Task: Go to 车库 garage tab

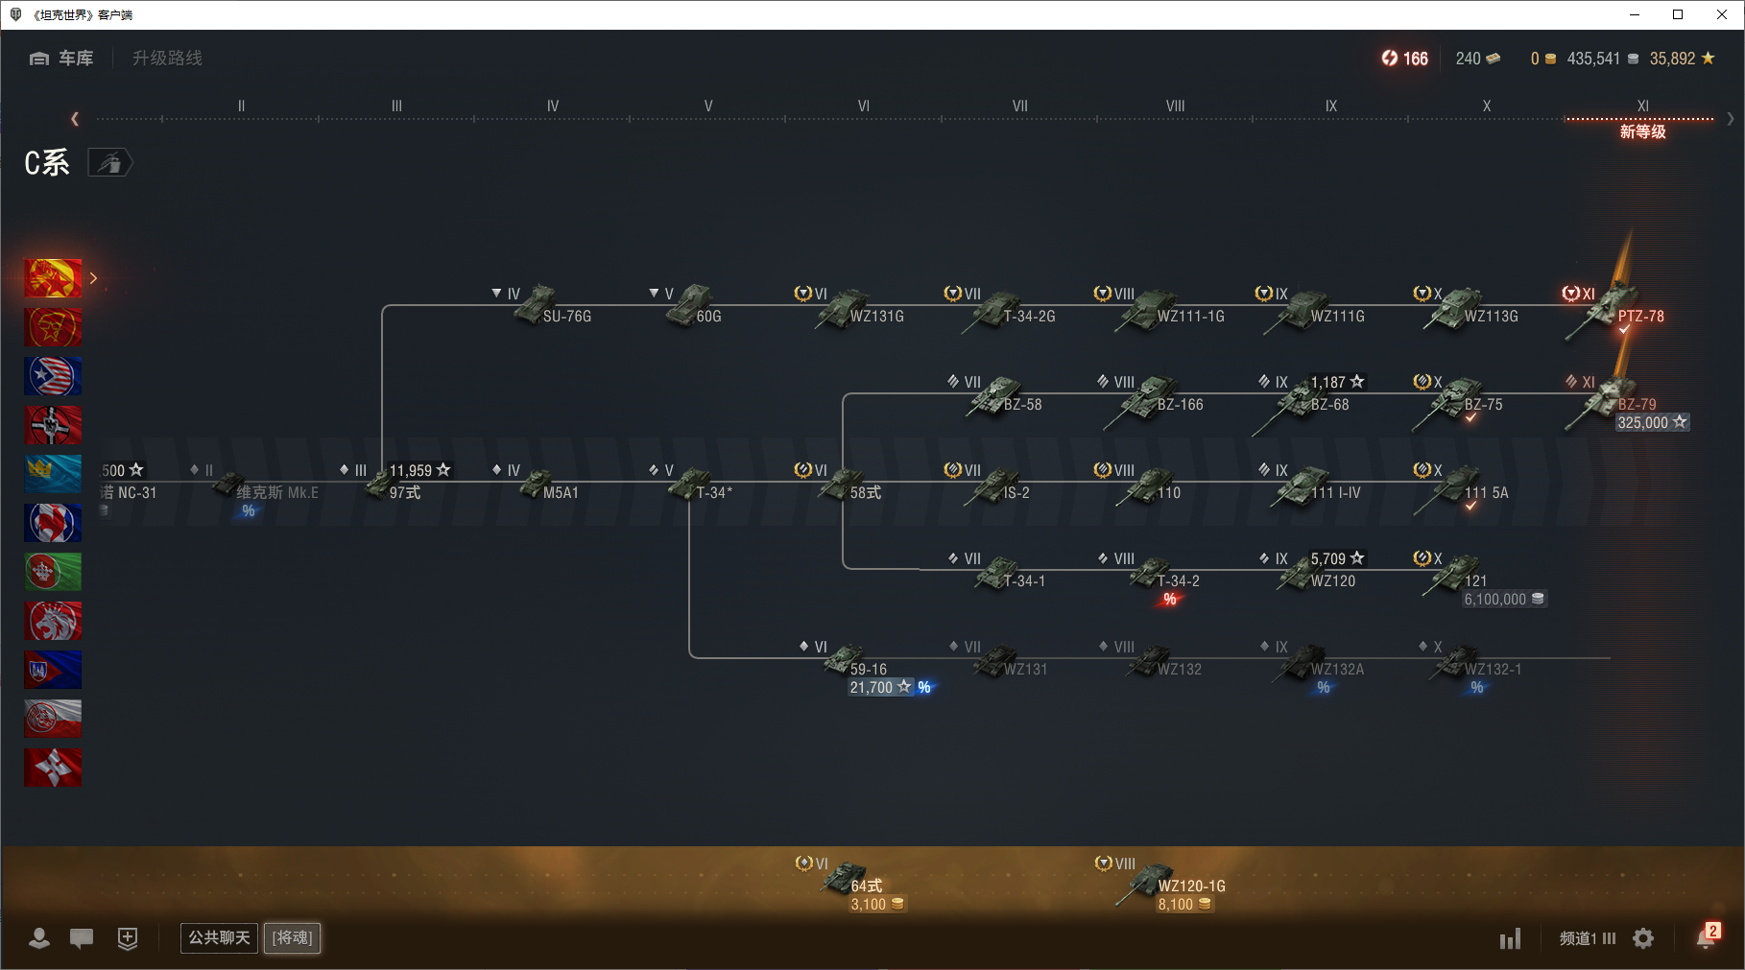Action: tap(61, 59)
